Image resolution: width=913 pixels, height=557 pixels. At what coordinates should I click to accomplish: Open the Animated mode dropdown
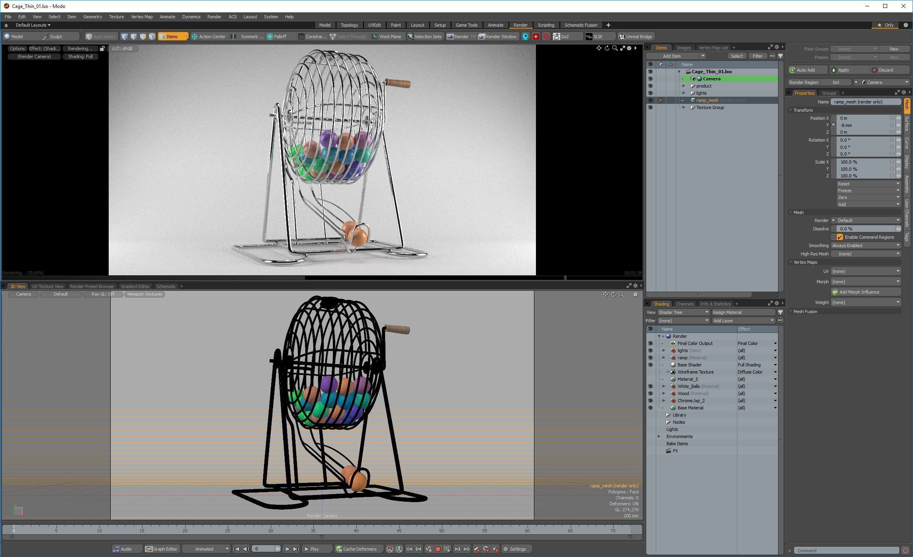click(x=206, y=549)
